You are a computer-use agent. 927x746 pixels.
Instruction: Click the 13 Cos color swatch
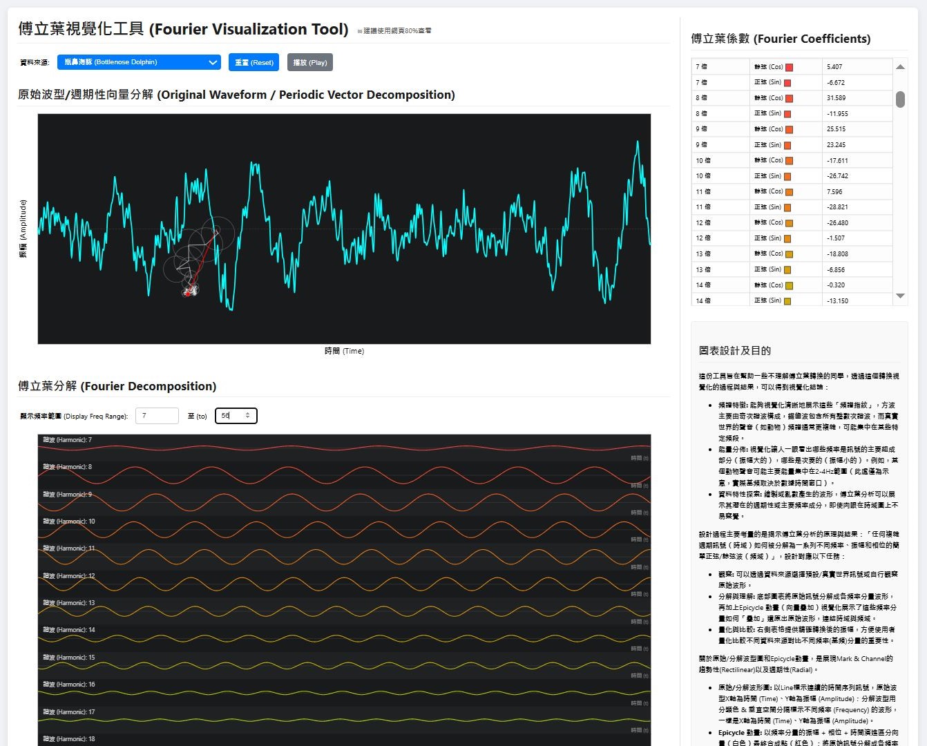(x=789, y=254)
